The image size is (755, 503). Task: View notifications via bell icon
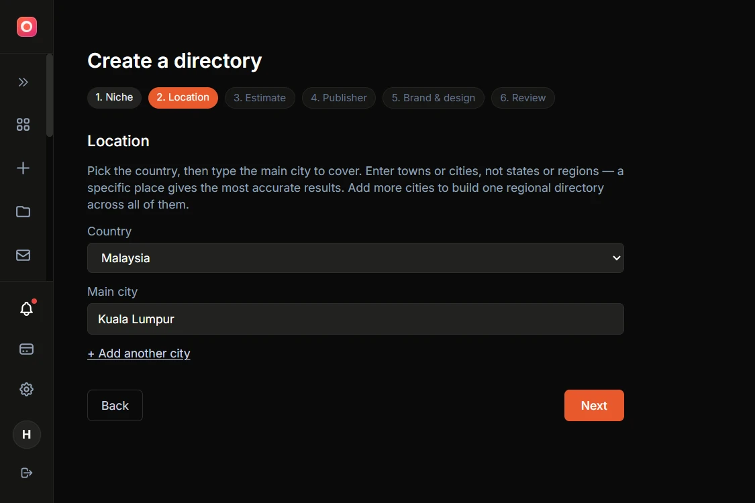(26, 309)
